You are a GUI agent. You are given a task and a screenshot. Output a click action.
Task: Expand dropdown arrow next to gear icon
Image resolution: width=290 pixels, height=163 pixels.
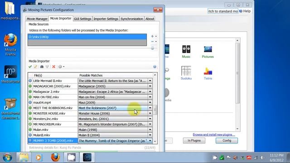[x=64, y=67]
